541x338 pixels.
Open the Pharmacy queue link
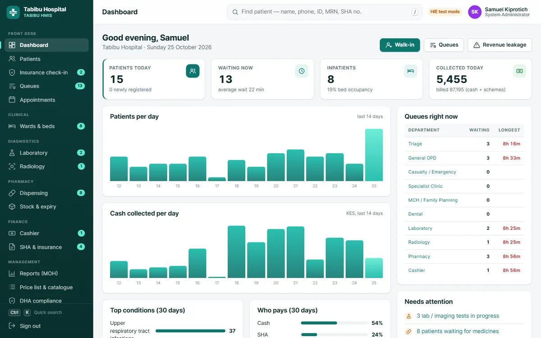click(419, 256)
